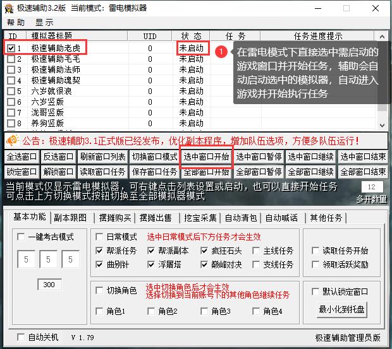The image size is (392, 349).
Task: Enable 读取任务开始 checkbox
Action: click(x=315, y=251)
